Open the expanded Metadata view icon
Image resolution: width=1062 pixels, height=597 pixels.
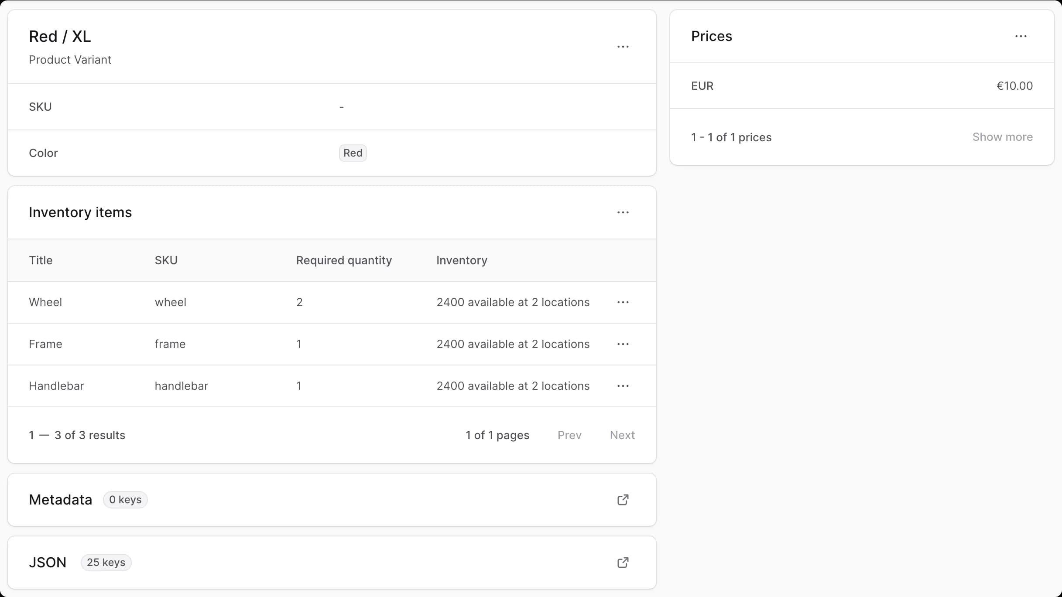(x=622, y=499)
